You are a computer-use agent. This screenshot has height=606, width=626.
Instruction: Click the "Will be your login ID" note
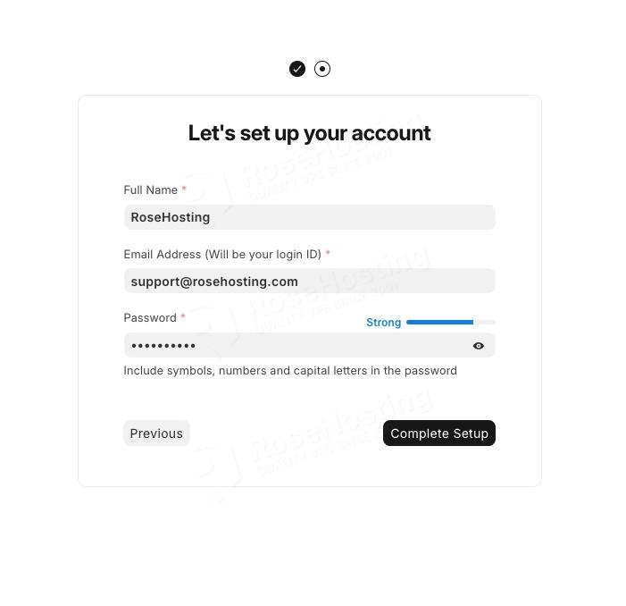point(263,254)
